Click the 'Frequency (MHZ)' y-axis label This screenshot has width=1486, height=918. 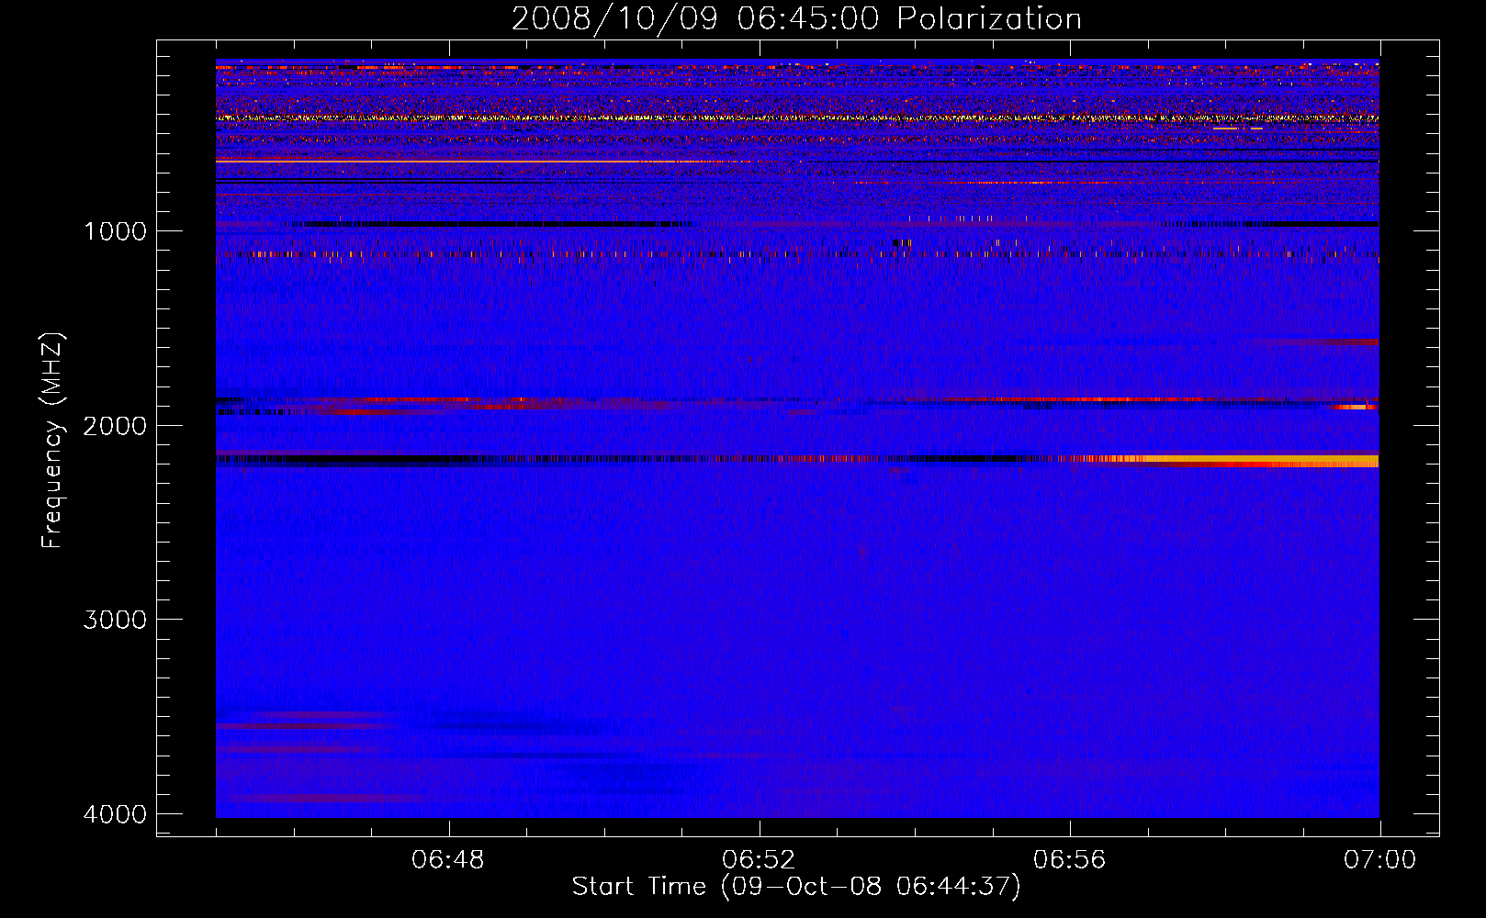53,441
